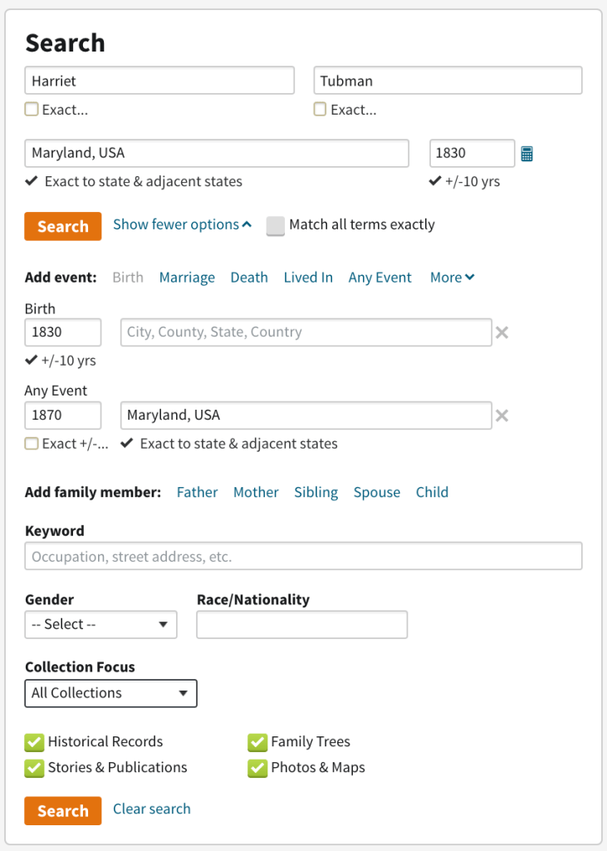Viewport: 607px width, 851px height.
Task: Toggle Exact +/- checkbox under Any Event year
Action: pos(32,444)
